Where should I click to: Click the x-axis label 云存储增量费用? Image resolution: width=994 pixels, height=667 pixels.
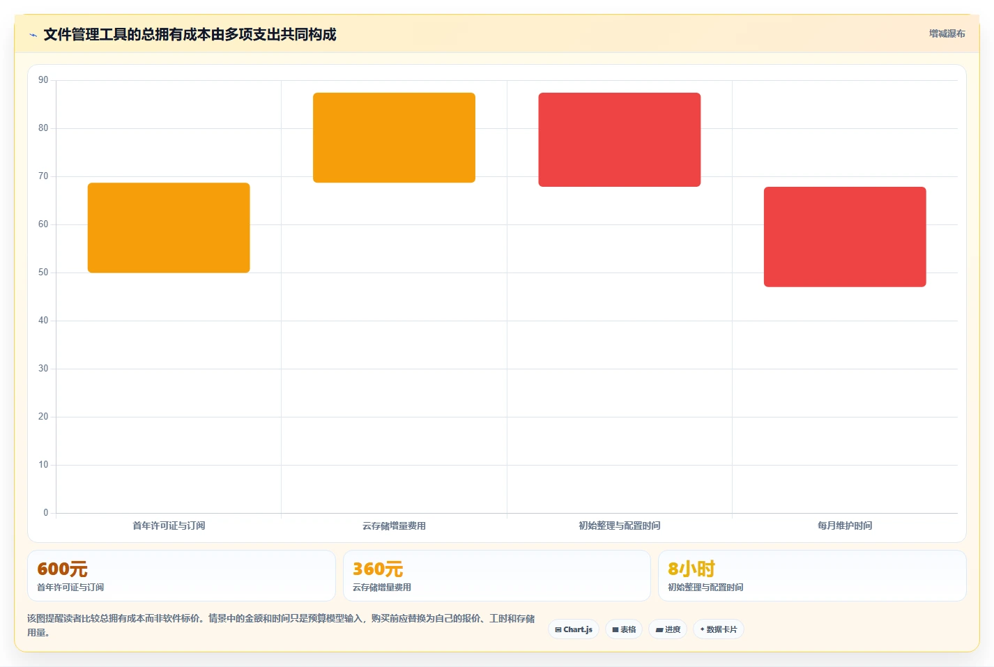point(394,526)
